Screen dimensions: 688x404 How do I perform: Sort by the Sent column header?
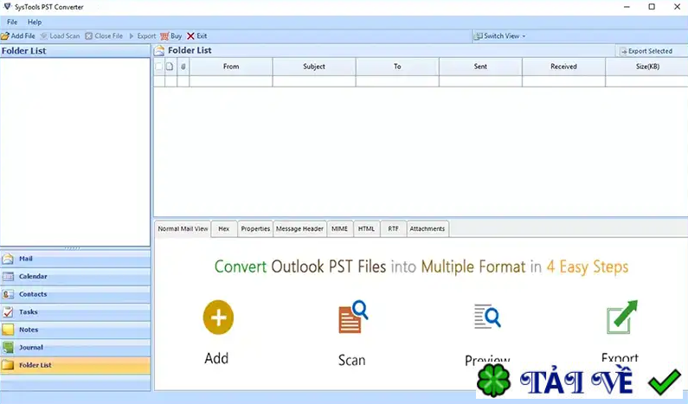(x=480, y=67)
